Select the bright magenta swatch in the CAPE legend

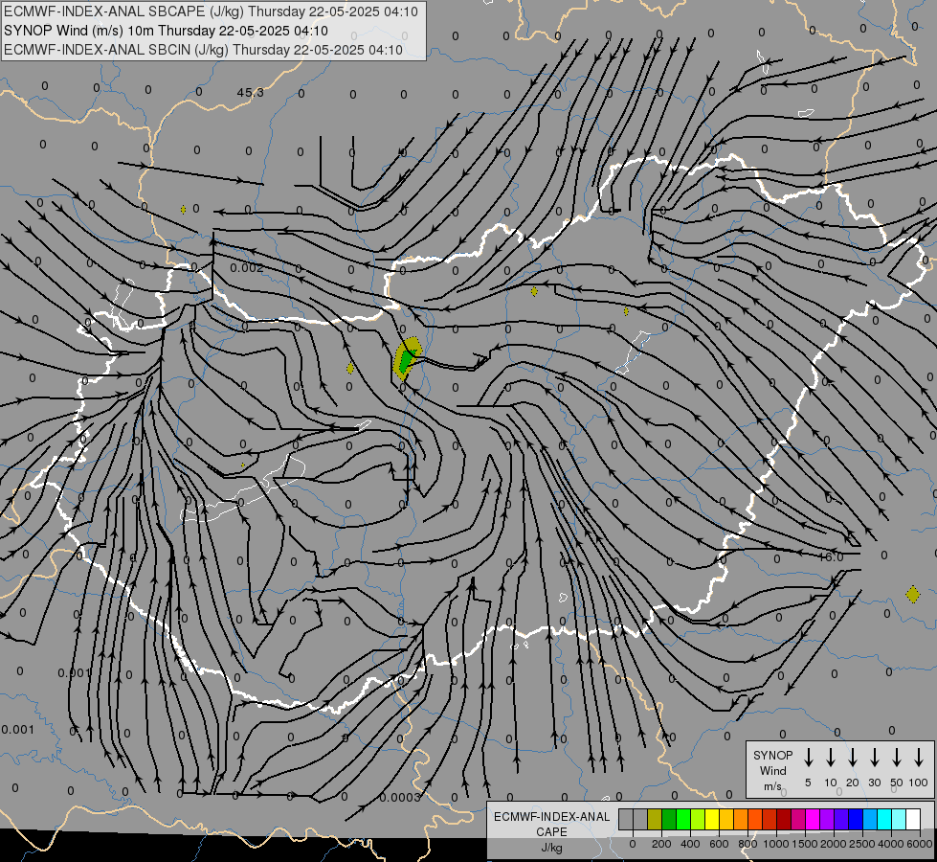813,819
